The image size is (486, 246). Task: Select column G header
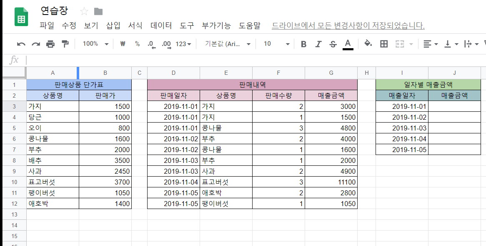pyautogui.click(x=331, y=73)
